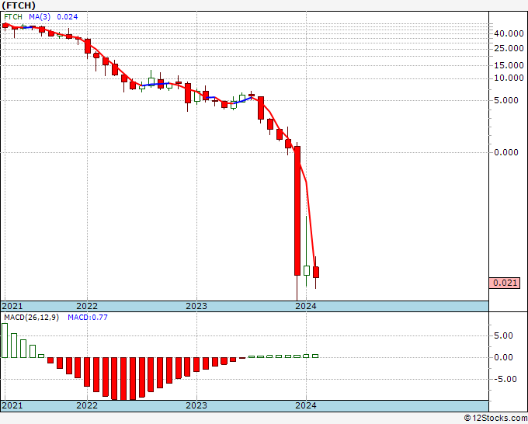Click the 2022 label on MACD axis
The height and width of the screenshot is (424, 528).
[x=87, y=405]
